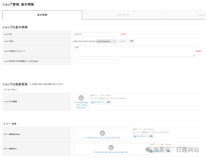Click the ショップURL row label
This screenshot has width=206, height=158.
pyautogui.click(x=9, y=41)
